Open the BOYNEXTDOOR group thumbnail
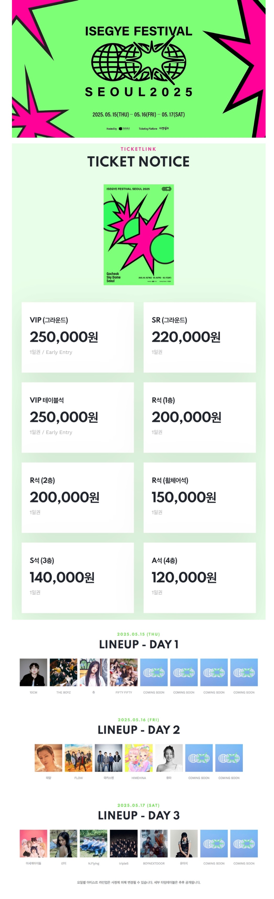 click(154, 843)
